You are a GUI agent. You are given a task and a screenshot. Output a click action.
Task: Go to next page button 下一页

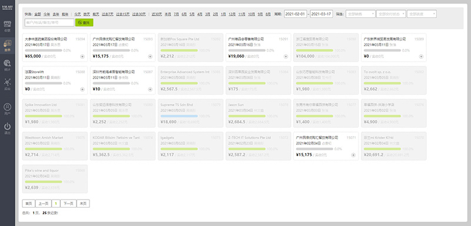tap(68, 204)
